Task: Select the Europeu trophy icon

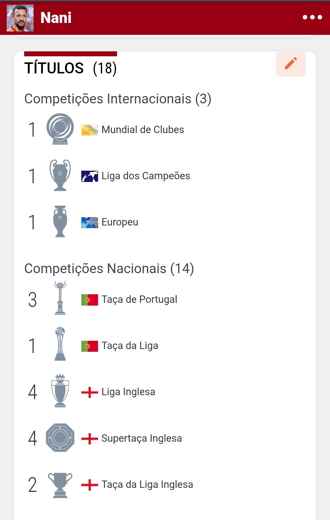Action: tap(60, 221)
